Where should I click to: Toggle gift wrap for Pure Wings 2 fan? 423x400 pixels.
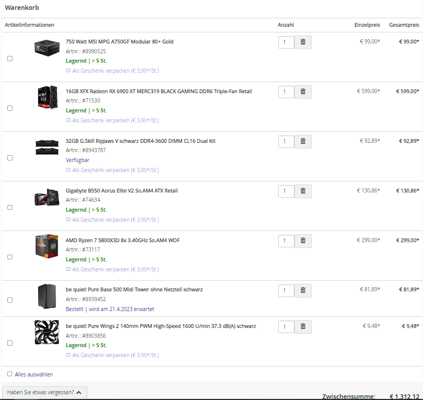click(68, 355)
